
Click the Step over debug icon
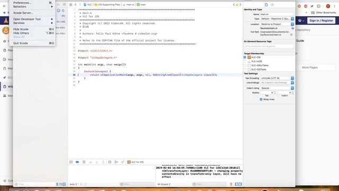(91, 162)
